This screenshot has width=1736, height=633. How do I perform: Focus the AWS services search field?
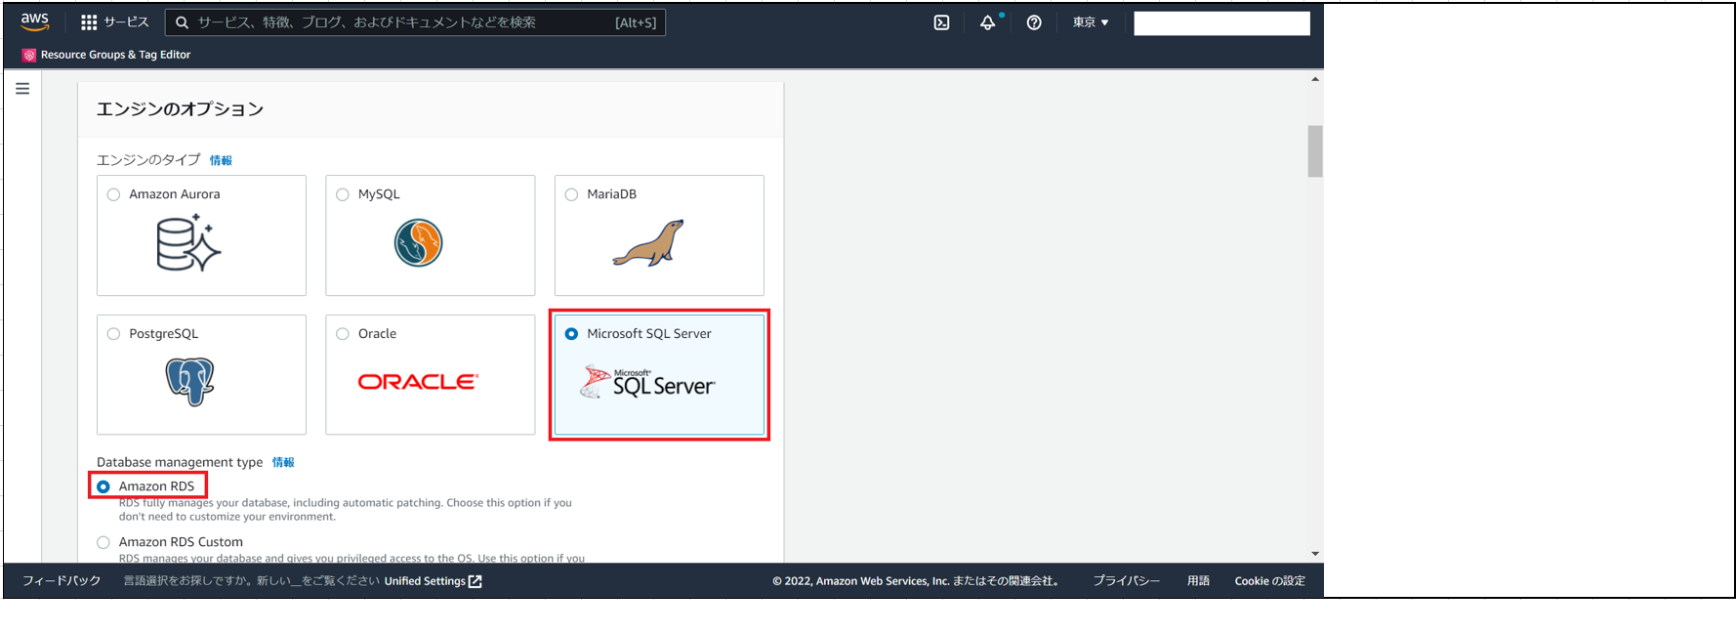coord(415,22)
